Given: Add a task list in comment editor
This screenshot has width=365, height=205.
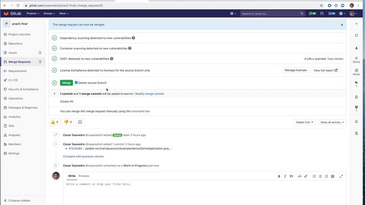Looking at the screenshot, I should [326, 177].
